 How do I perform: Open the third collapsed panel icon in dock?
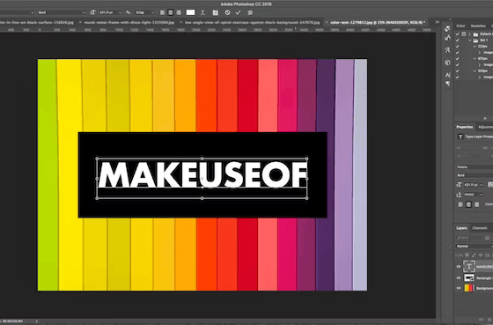click(x=447, y=50)
